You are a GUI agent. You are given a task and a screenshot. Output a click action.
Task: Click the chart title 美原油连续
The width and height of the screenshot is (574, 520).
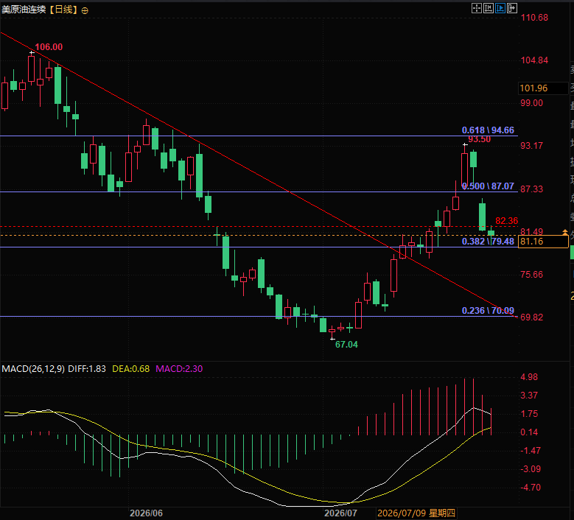point(24,10)
